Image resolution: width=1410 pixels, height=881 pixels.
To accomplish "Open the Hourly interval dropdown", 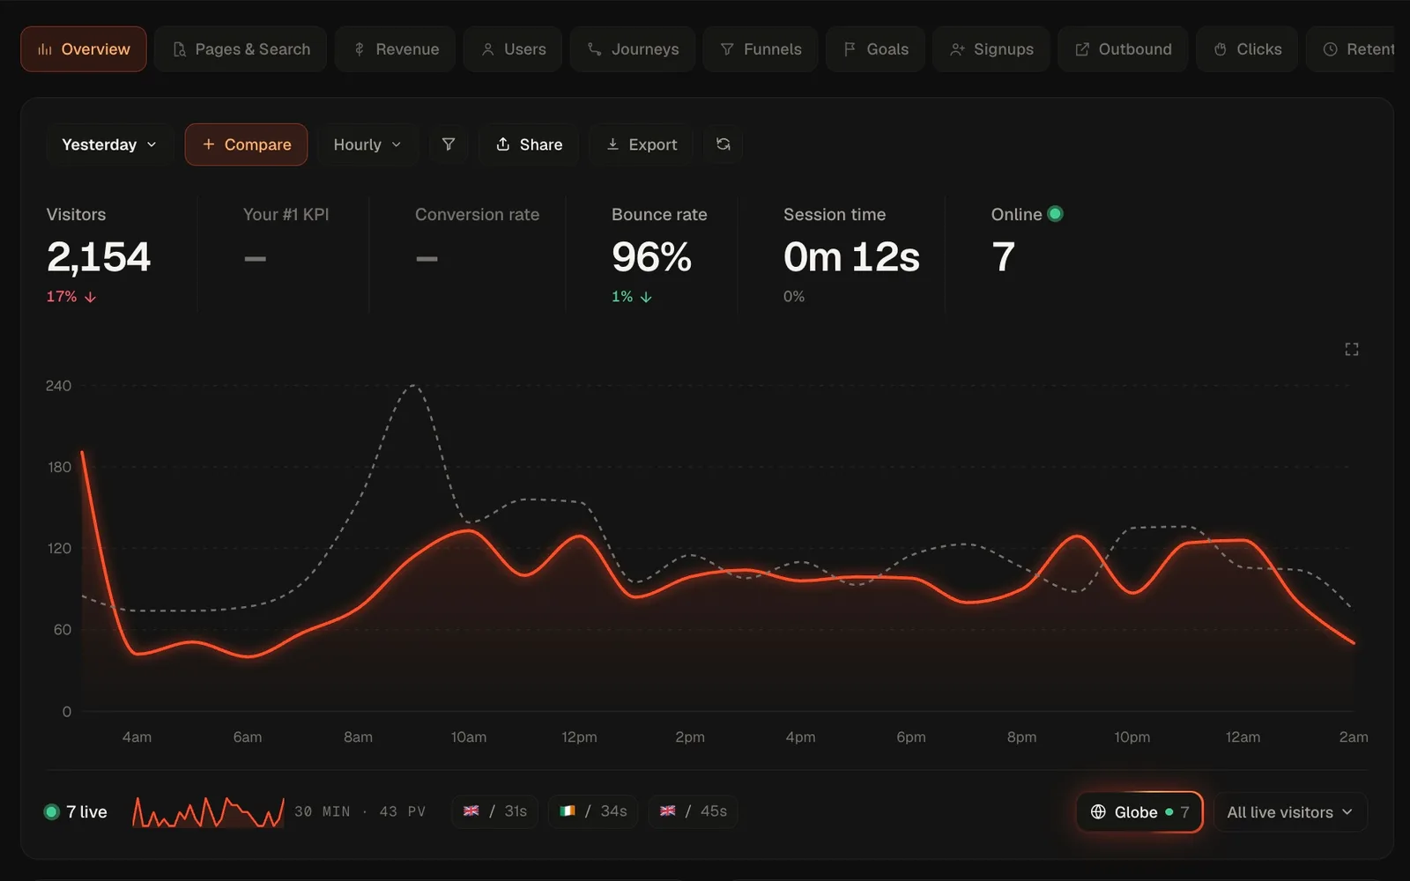I will pos(367,144).
